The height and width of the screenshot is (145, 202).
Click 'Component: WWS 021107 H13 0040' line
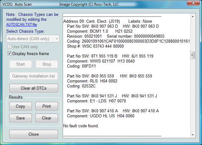click(x=101, y=61)
